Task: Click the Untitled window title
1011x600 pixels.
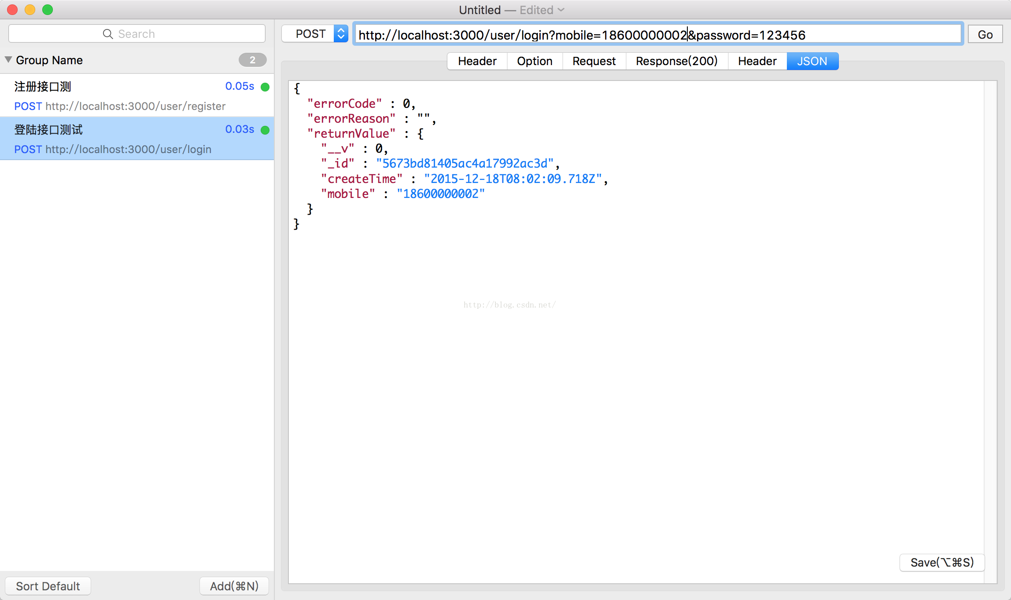Action: pos(480,10)
